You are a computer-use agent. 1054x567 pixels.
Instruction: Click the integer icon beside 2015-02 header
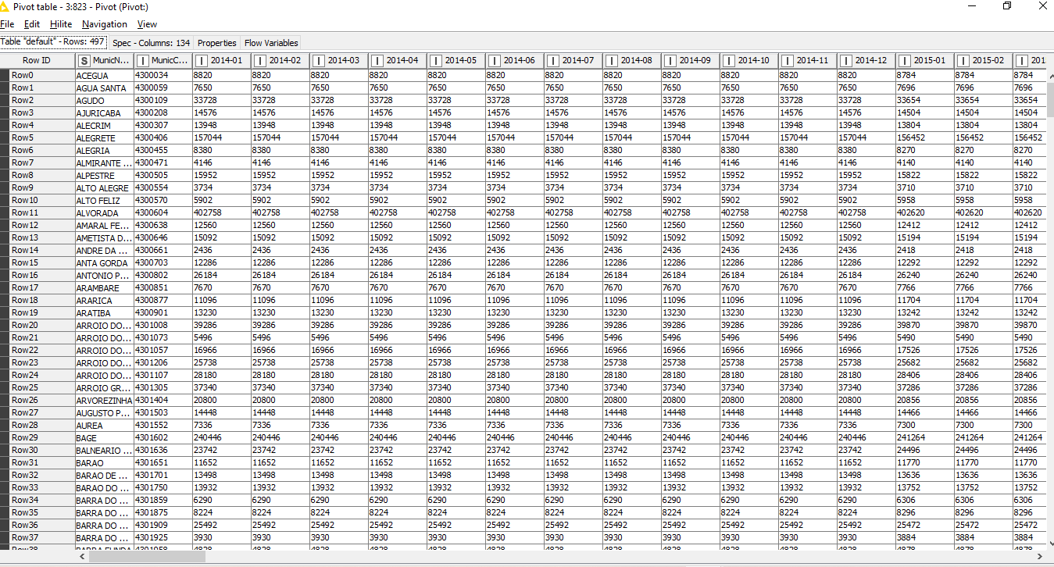[x=963, y=60]
